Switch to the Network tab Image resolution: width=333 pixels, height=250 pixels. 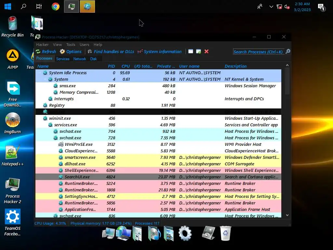(x=80, y=59)
